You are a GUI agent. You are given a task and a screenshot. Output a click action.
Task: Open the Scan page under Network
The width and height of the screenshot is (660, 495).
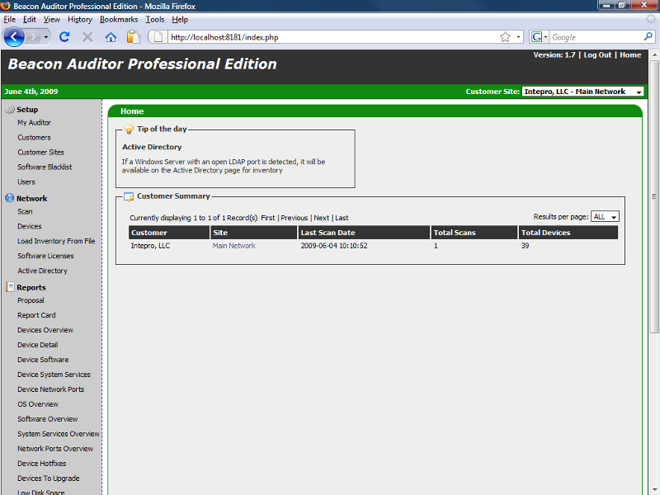[x=25, y=212]
